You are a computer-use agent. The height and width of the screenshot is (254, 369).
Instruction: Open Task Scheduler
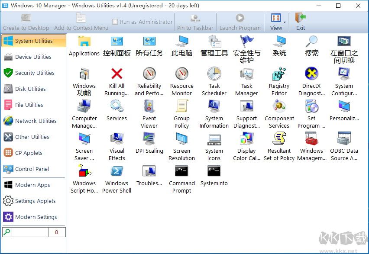(x=214, y=78)
